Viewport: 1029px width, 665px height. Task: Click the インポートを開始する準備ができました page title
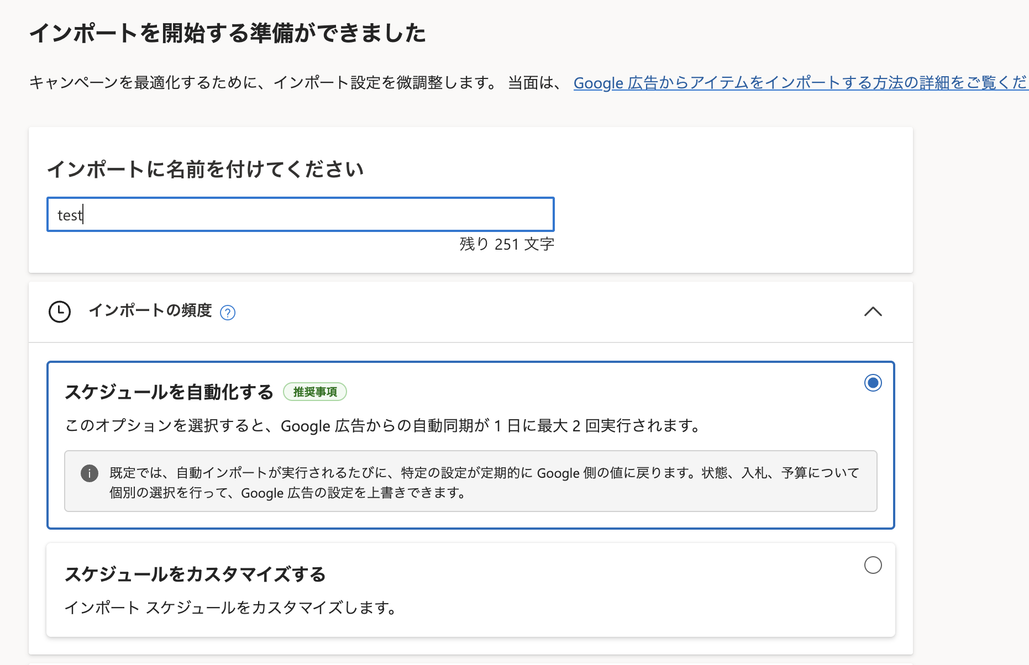(227, 33)
